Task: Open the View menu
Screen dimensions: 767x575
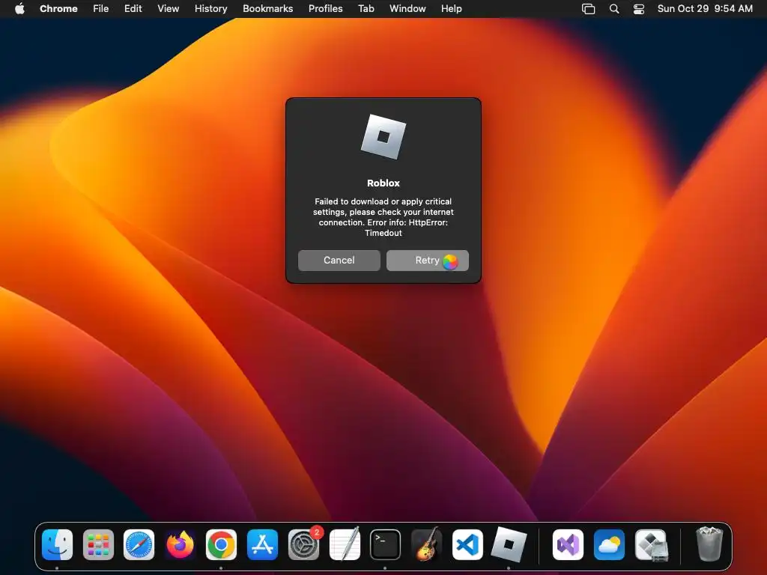Action: coord(168,8)
